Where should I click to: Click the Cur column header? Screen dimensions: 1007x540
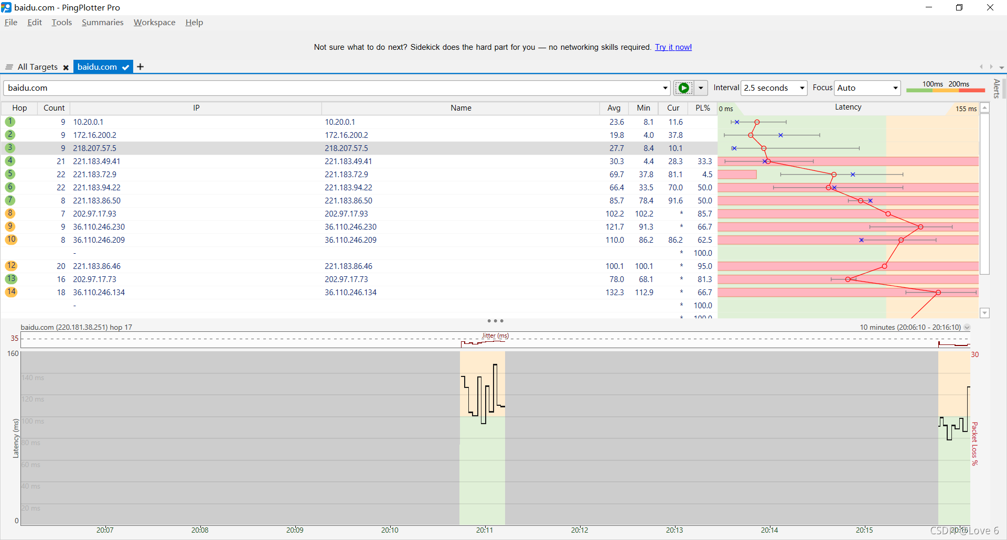(x=673, y=108)
